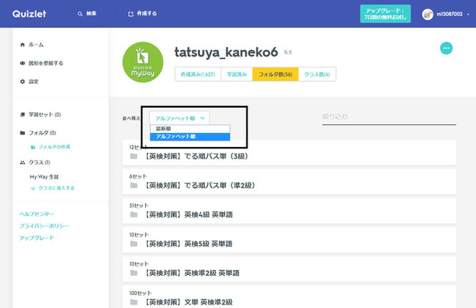Open search via magnifier icon

[x=80, y=14]
